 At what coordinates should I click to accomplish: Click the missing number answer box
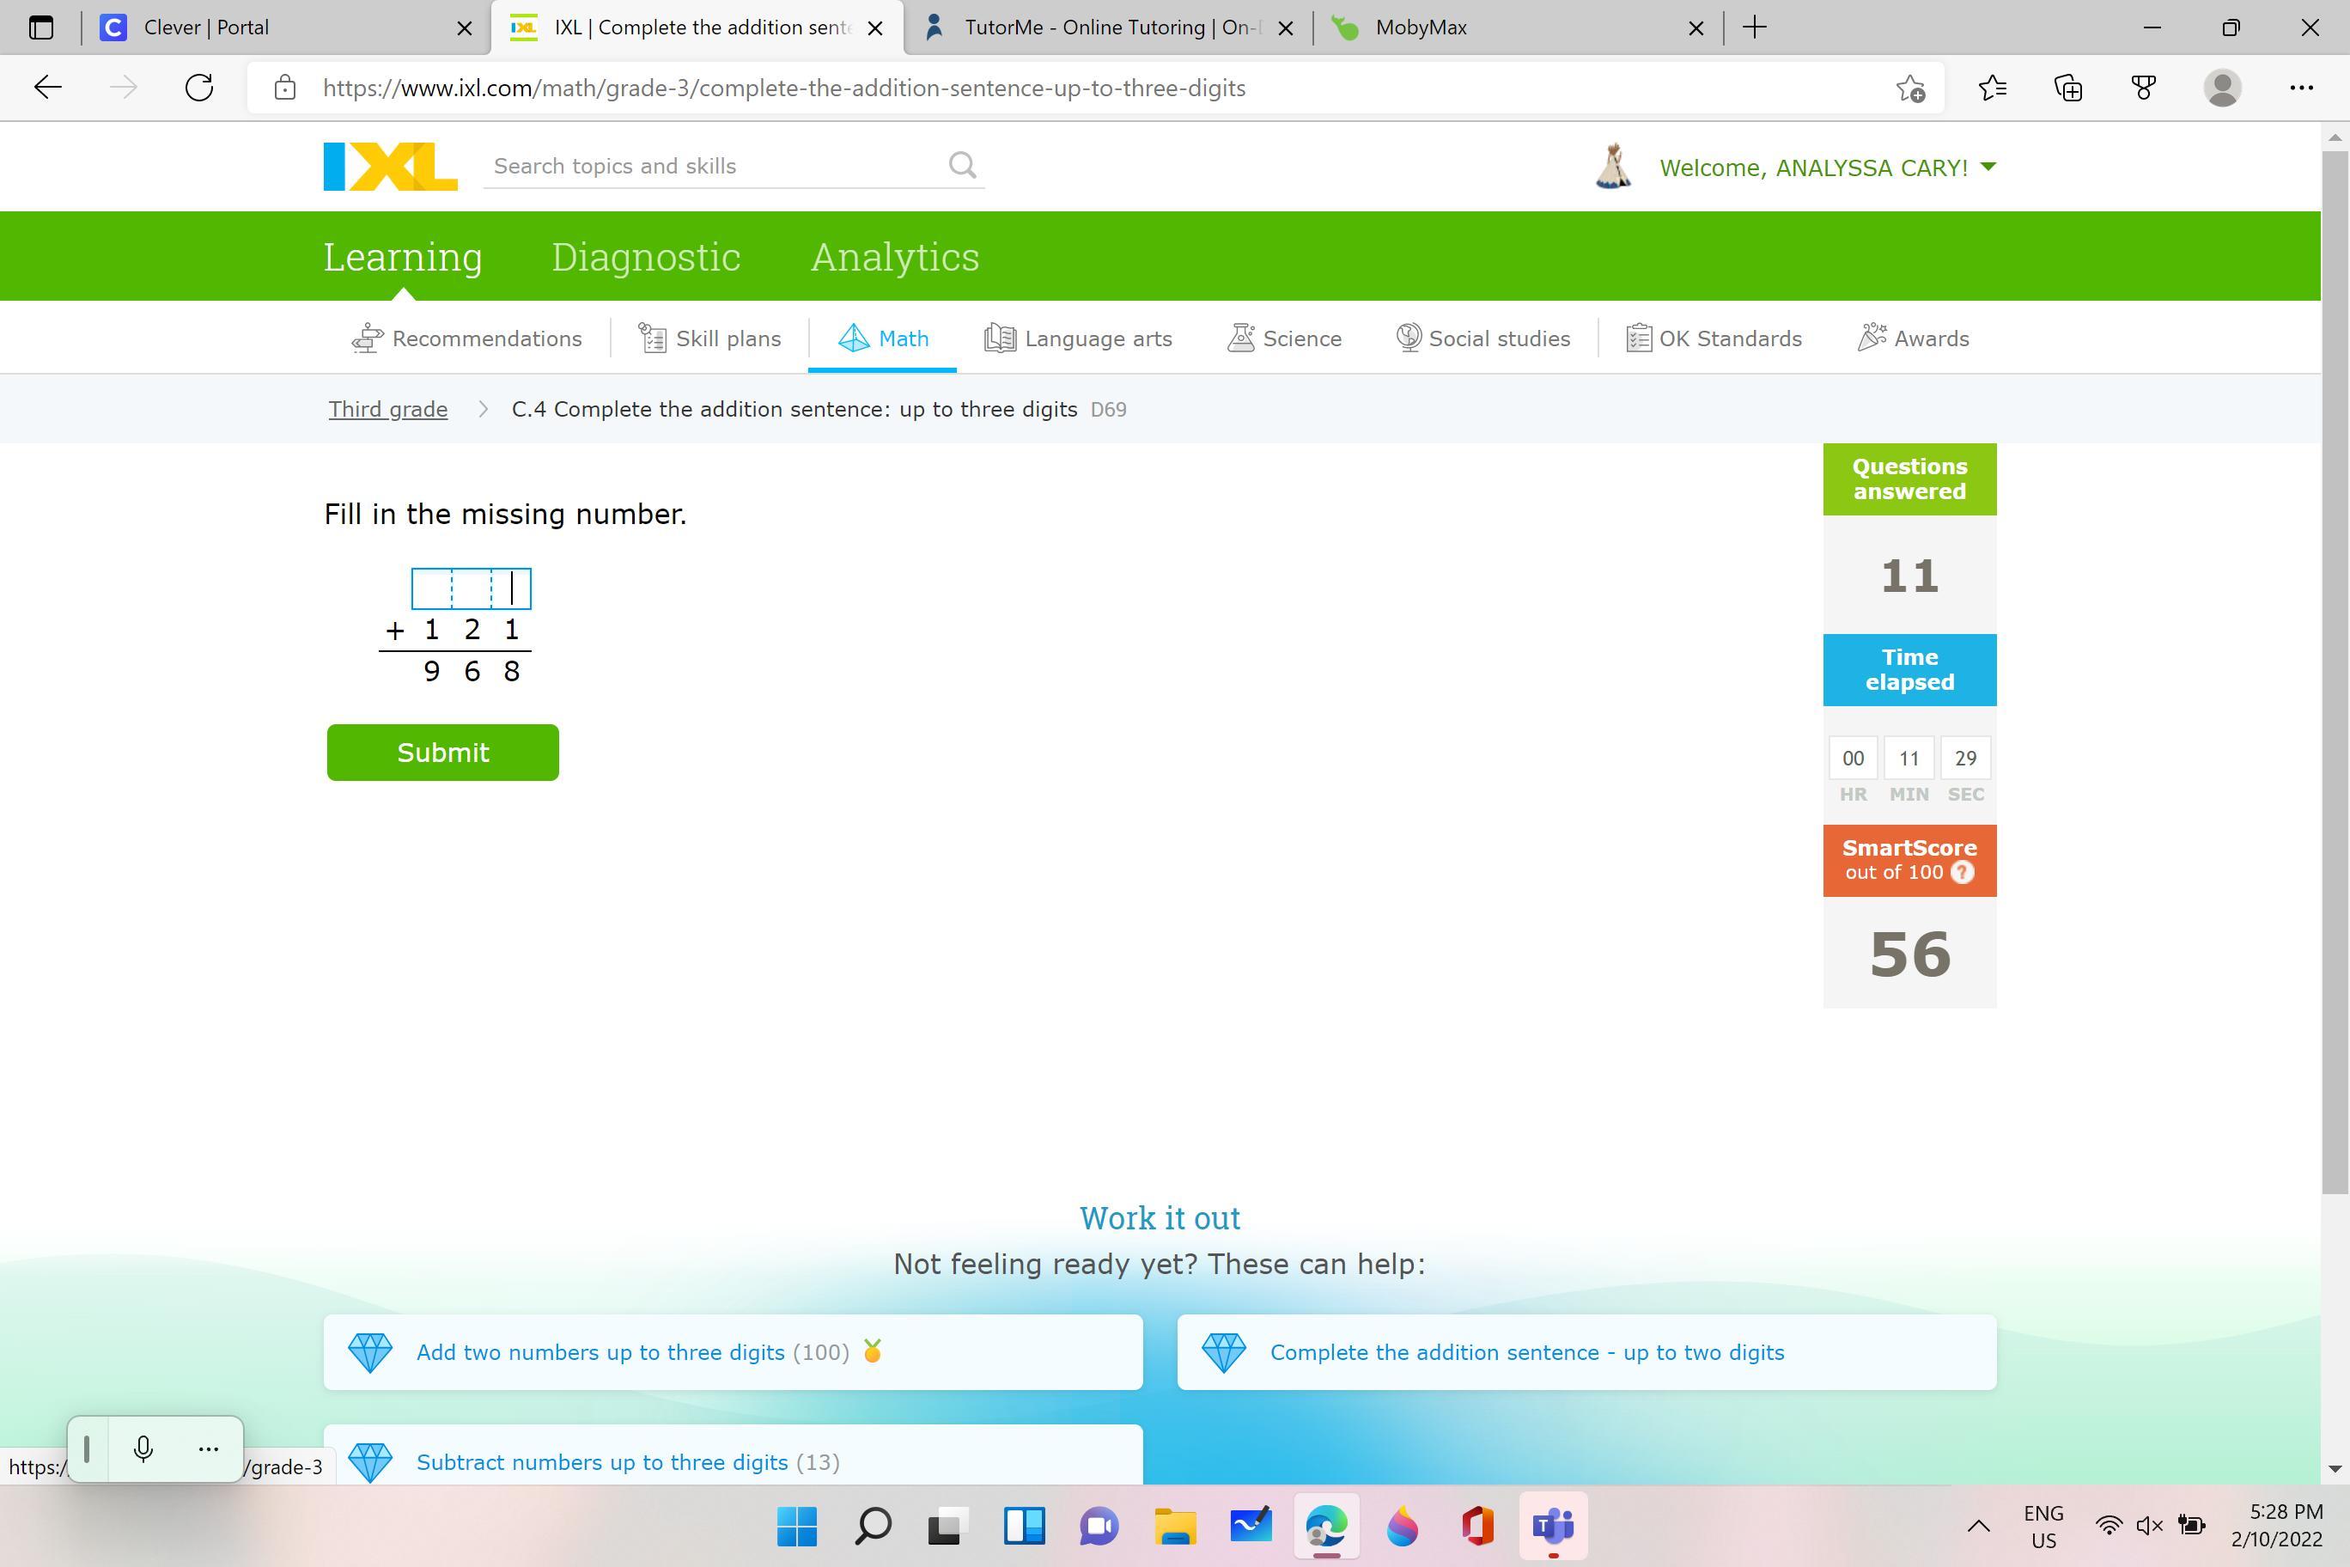(x=471, y=588)
